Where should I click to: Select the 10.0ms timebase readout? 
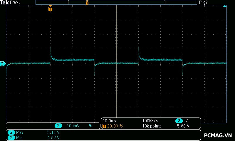(109, 121)
